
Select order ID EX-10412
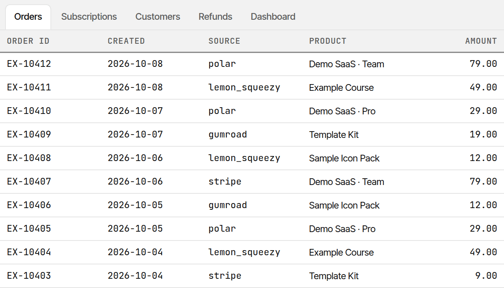point(29,64)
